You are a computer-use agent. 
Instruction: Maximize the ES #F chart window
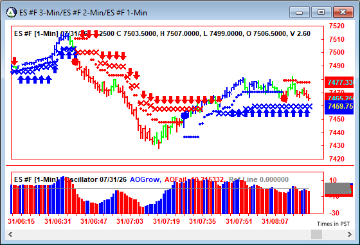coord(321,12)
